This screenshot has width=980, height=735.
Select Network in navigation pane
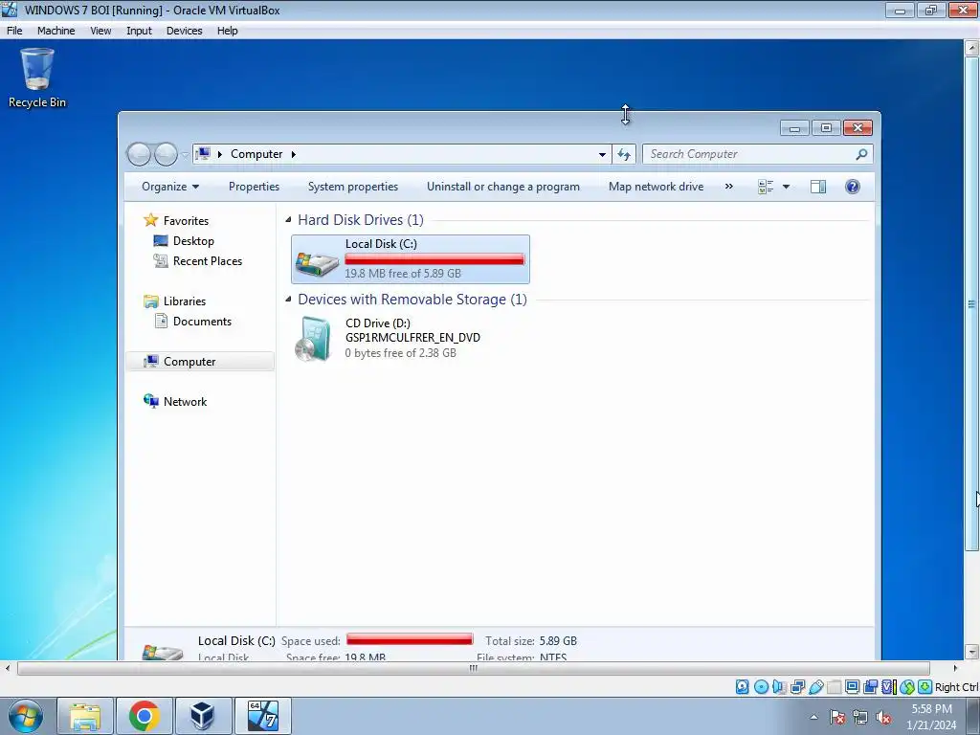pyautogui.click(x=185, y=402)
